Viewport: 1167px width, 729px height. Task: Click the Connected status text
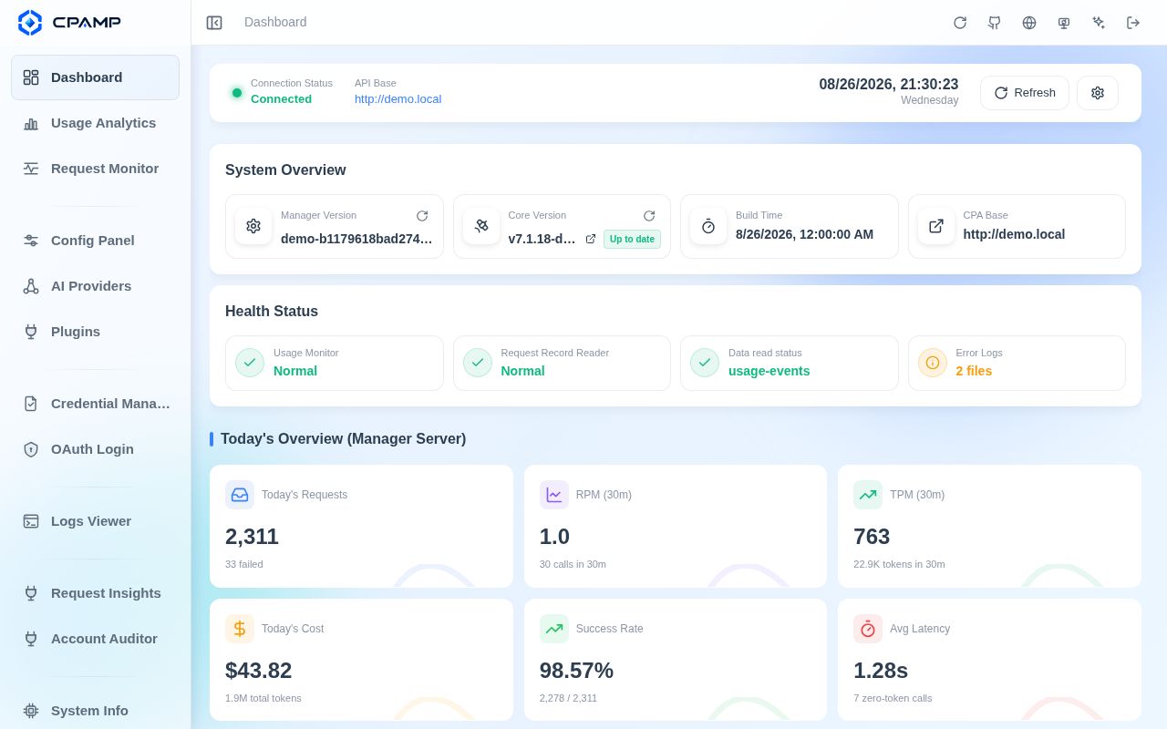pos(281,99)
